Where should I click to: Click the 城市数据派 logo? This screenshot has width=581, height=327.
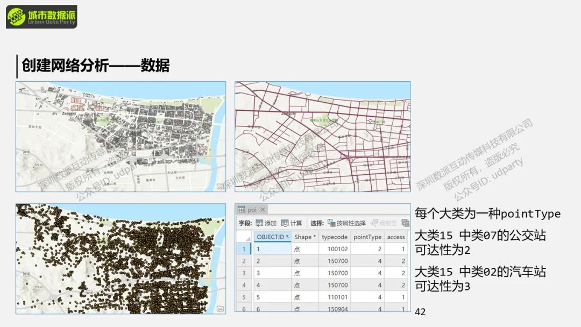[x=41, y=17]
